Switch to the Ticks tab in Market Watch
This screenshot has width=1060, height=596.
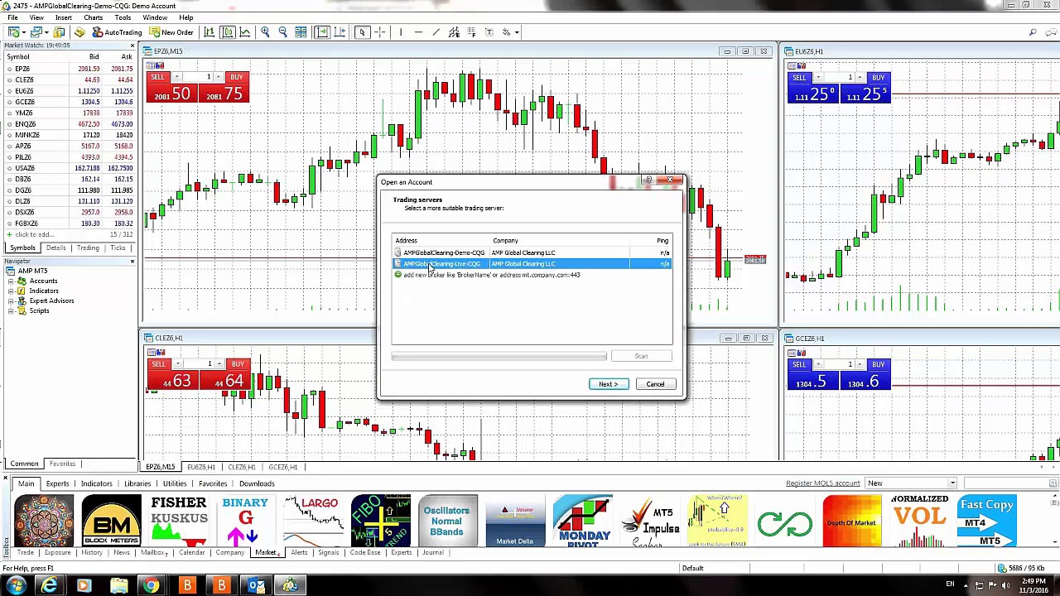[x=118, y=248]
